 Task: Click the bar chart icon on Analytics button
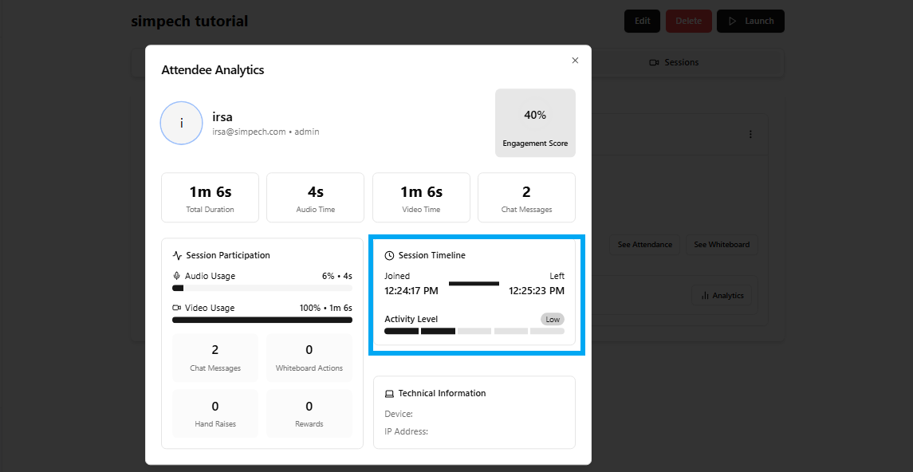tap(705, 296)
